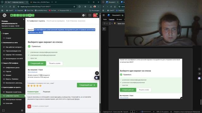Screen dimensions: 202x113
Task: Open the favorites heart icon
Action: (x=90, y=15)
